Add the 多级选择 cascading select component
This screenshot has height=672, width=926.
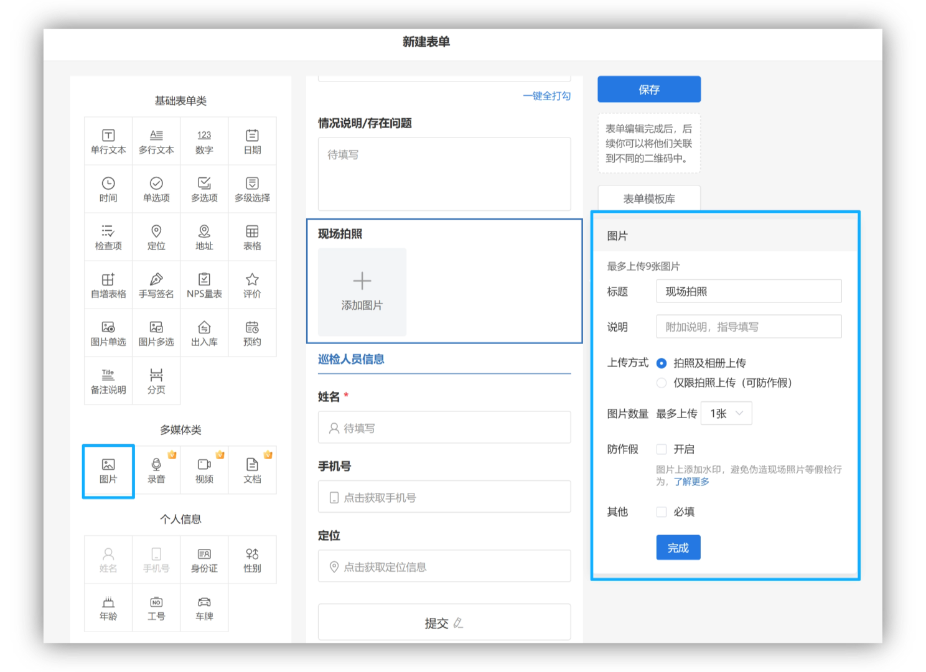(x=252, y=190)
